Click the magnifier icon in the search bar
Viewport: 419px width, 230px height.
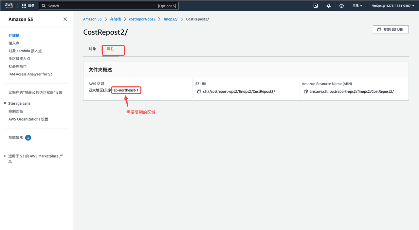tap(44, 6)
